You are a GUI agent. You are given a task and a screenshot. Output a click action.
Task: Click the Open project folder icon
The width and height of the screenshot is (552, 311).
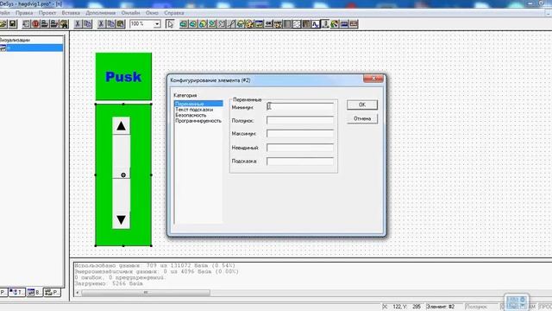(3, 24)
